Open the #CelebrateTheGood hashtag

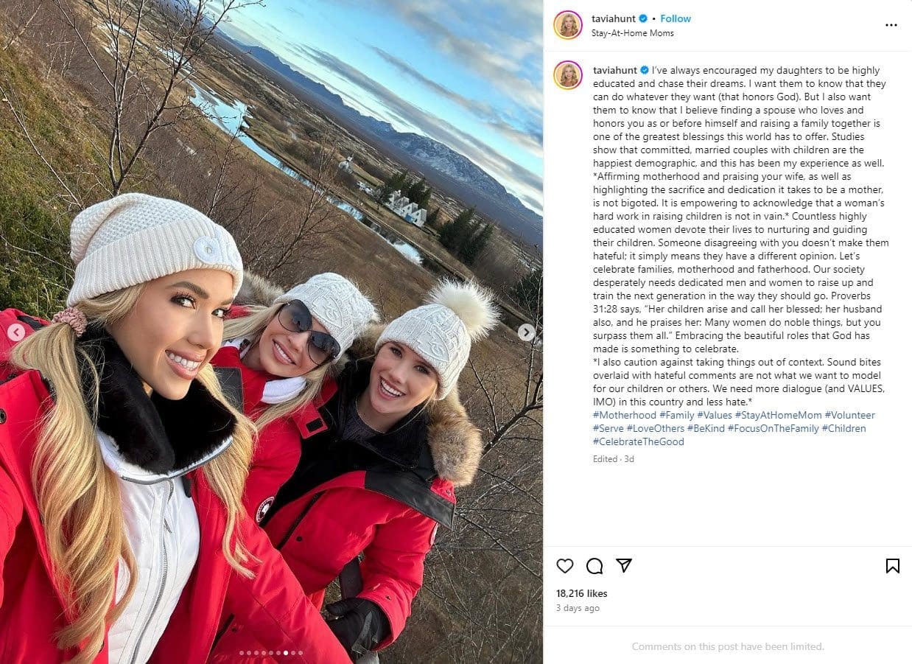tap(638, 441)
